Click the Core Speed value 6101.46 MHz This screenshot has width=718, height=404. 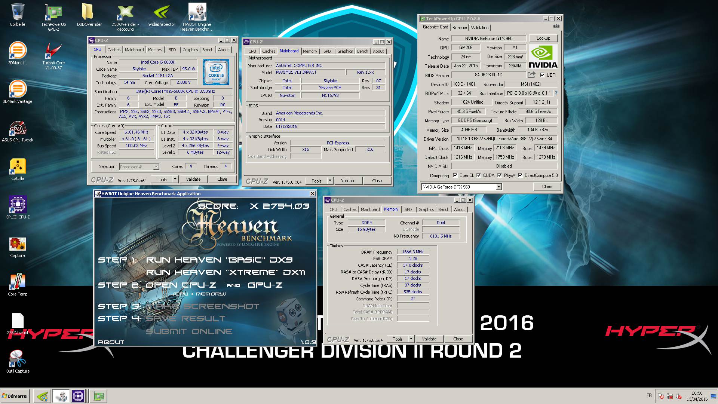[136, 132]
